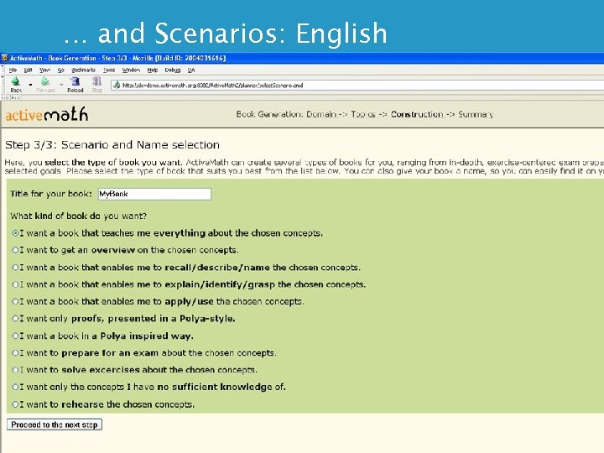
Task: Open the QA menu
Action: click(191, 70)
